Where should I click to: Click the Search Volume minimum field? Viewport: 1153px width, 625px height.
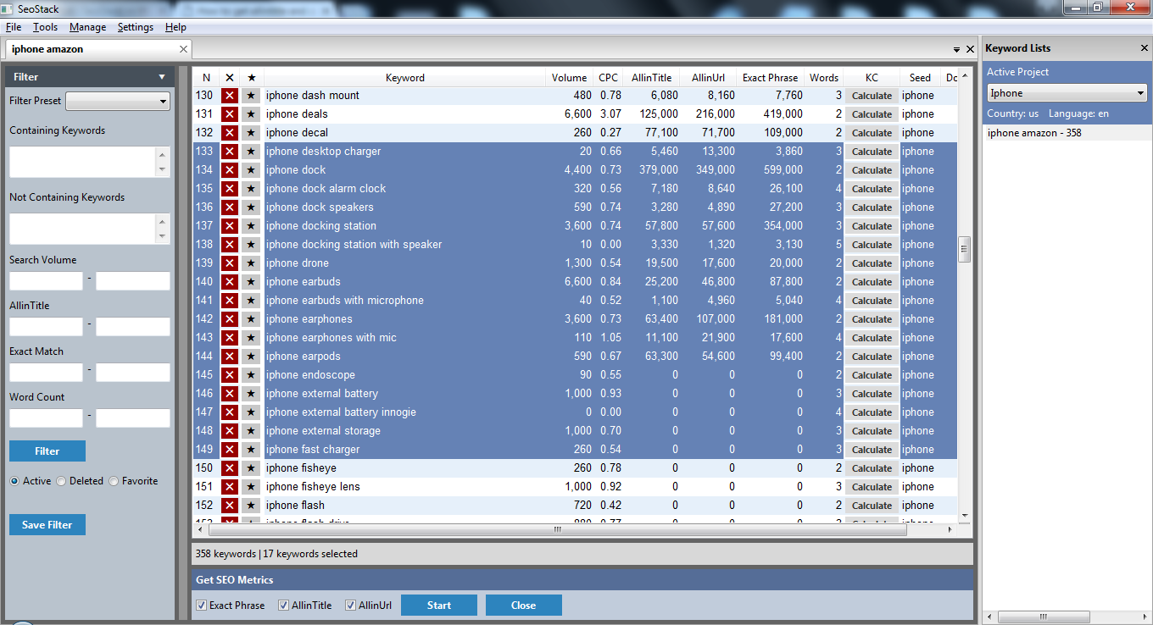tap(46, 281)
